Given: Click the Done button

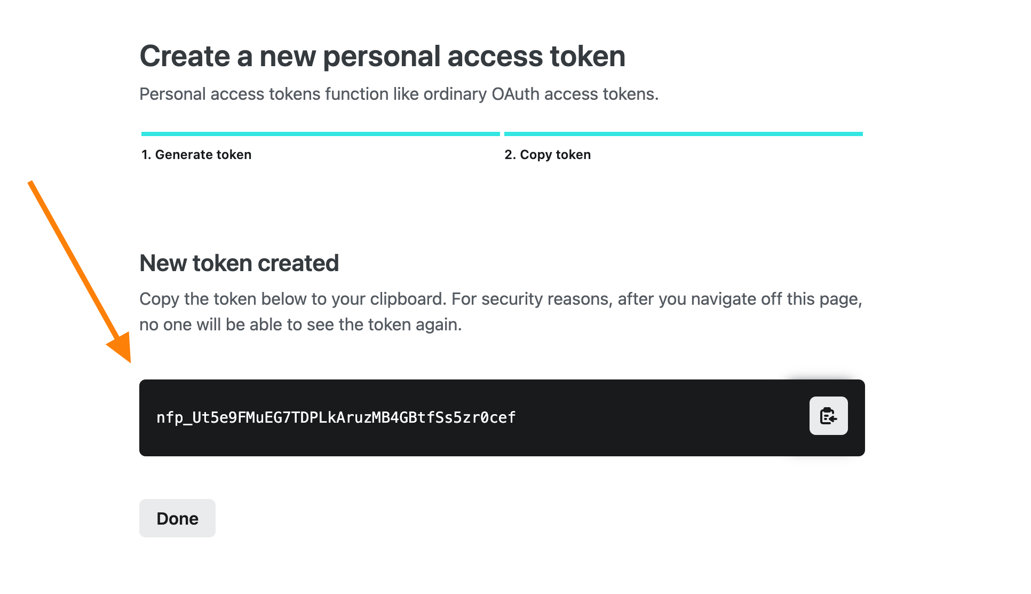Looking at the screenshot, I should point(177,518).
